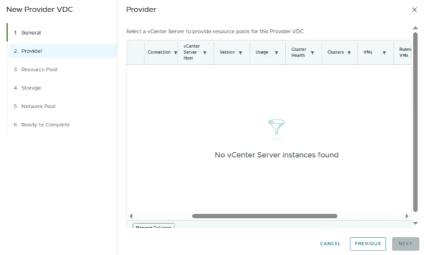Click the horizontal scrollbar thumb
This screenshot has width=425, height=255.
[265, 216]
